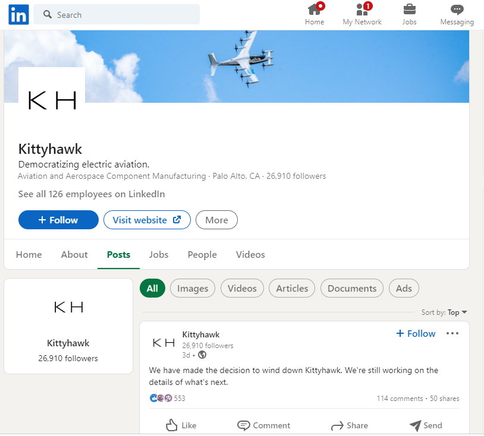This screenshot has height=436, width=484.
Task: Follow Kittyhawk from the post header
Action: pos(416,333)
